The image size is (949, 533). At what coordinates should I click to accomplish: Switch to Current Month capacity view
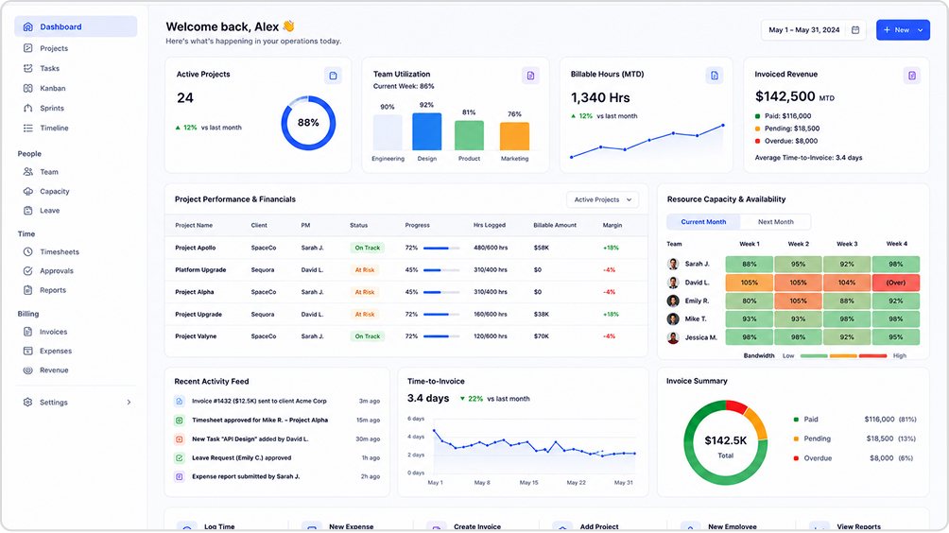[x=703, y=222]
